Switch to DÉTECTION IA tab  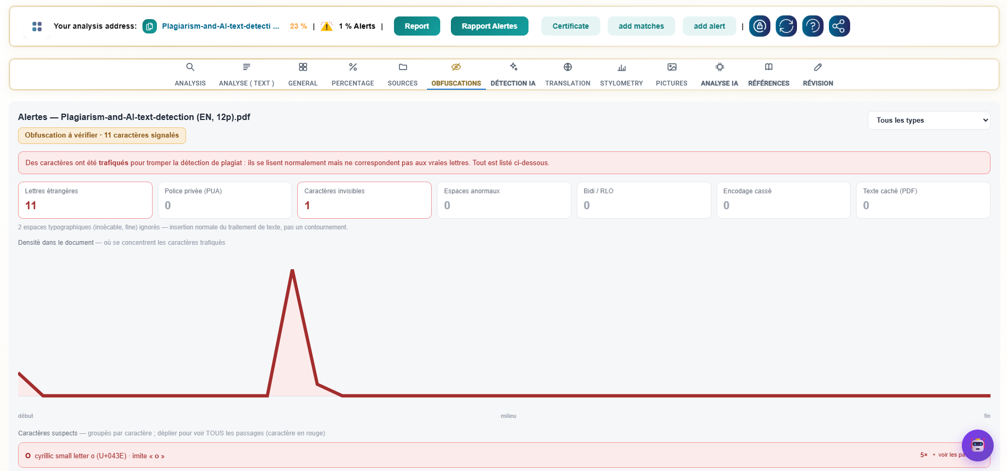513,83
